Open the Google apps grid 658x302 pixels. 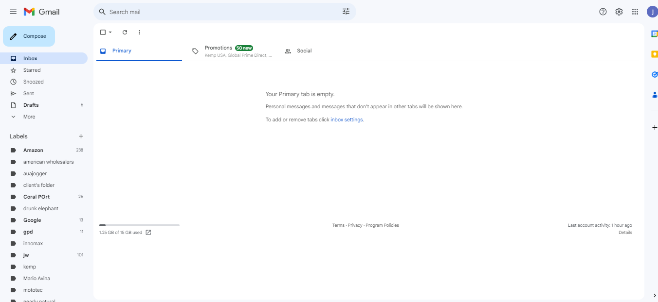pyautogui.click(x=635, y=12)
